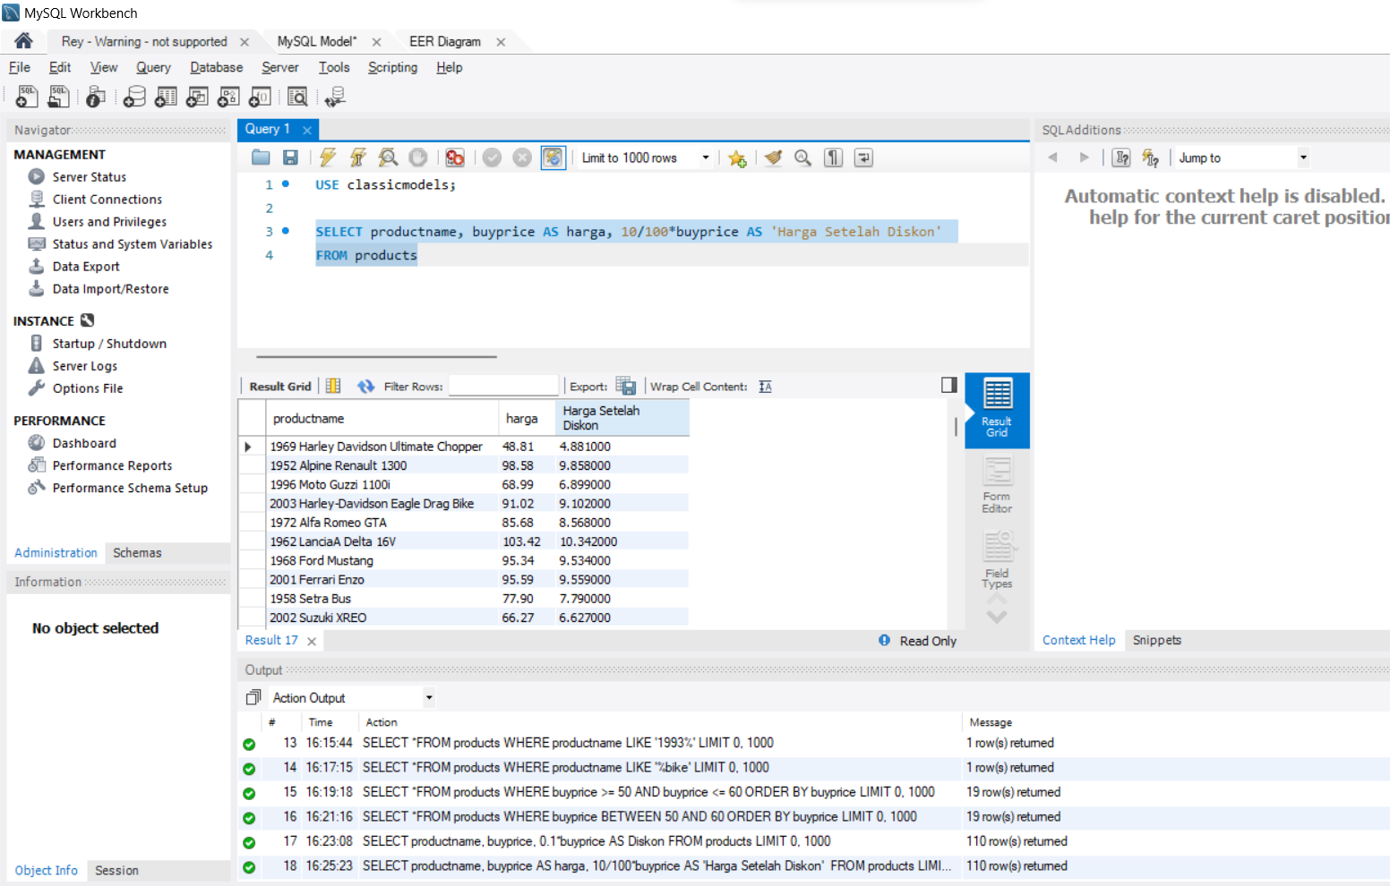This screenshot has height=886, width=1390.
Task: Close the Query 1 tab
Action: [x=307, y=130]
